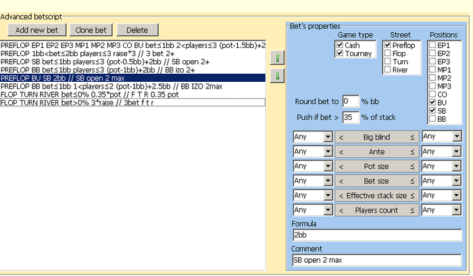Click the Big blind condition button
473x276 pixels.
(377, 137)
